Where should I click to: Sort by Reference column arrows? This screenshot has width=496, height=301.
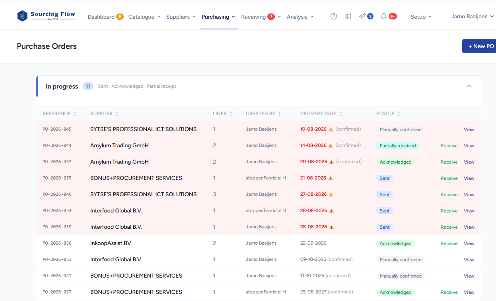click(x=75, y=114)
